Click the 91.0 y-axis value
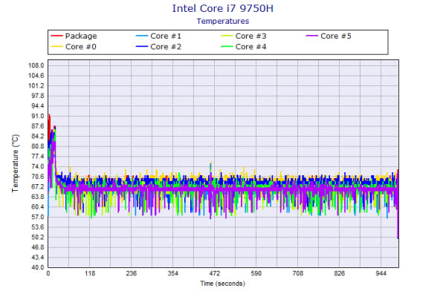 coord(38,116)
